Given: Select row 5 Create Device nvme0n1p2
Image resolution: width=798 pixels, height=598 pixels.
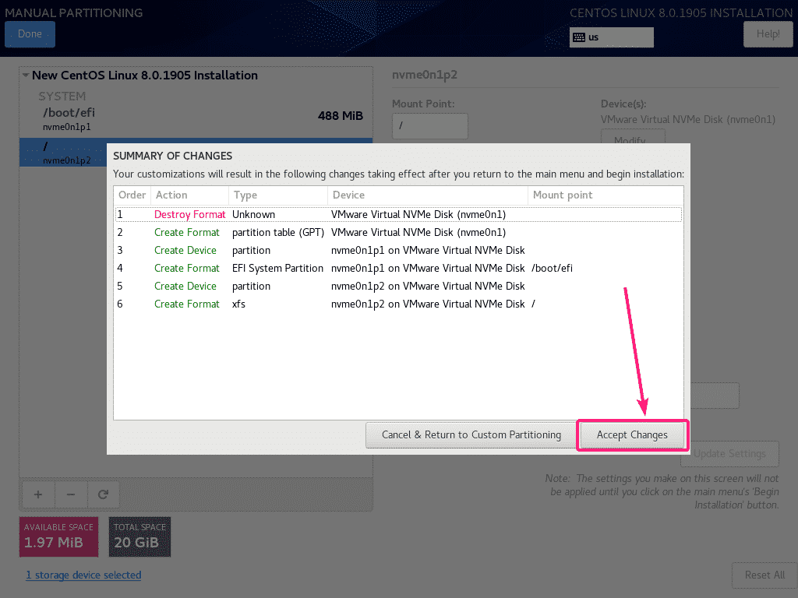Looking at the screenshot, I should pyautogui.click(x=398, y=286).
